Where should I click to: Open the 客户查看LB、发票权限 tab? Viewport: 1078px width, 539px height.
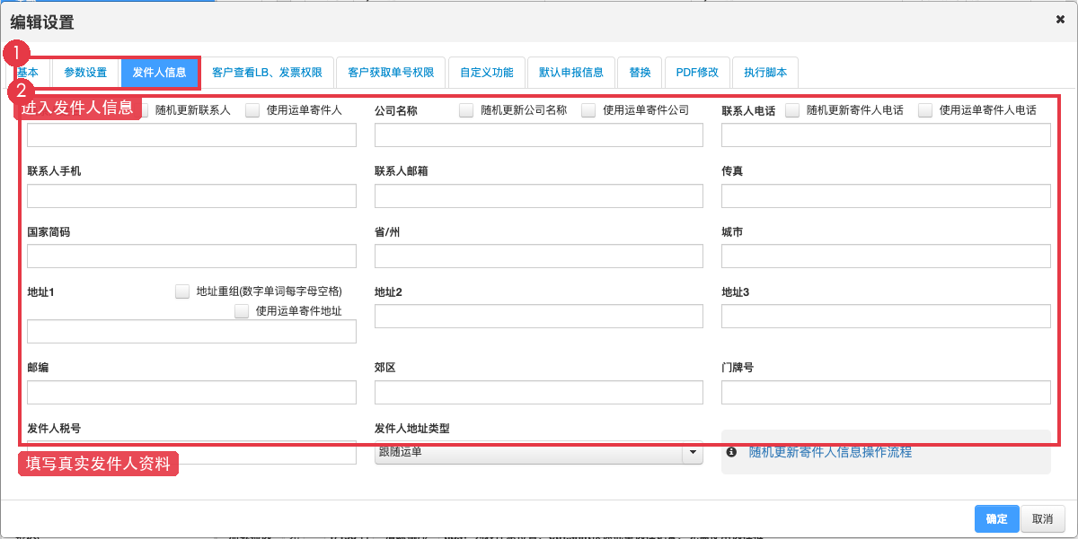tap(267, 73)
